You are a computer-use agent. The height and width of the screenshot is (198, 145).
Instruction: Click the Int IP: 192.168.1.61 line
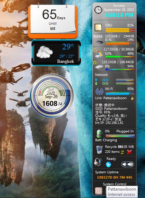[109, 122]
